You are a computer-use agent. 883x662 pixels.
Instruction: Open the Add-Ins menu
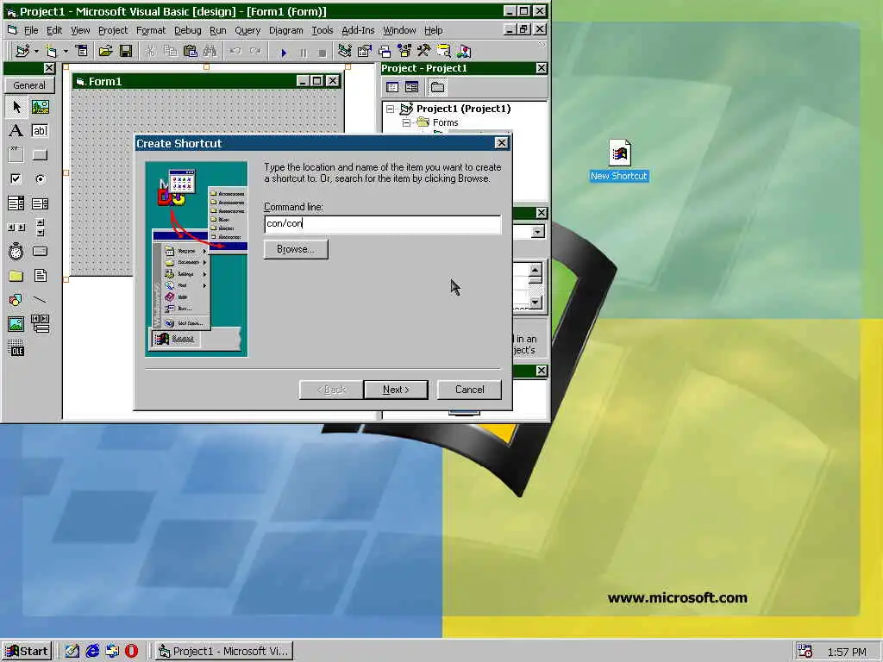coord(358,30)
